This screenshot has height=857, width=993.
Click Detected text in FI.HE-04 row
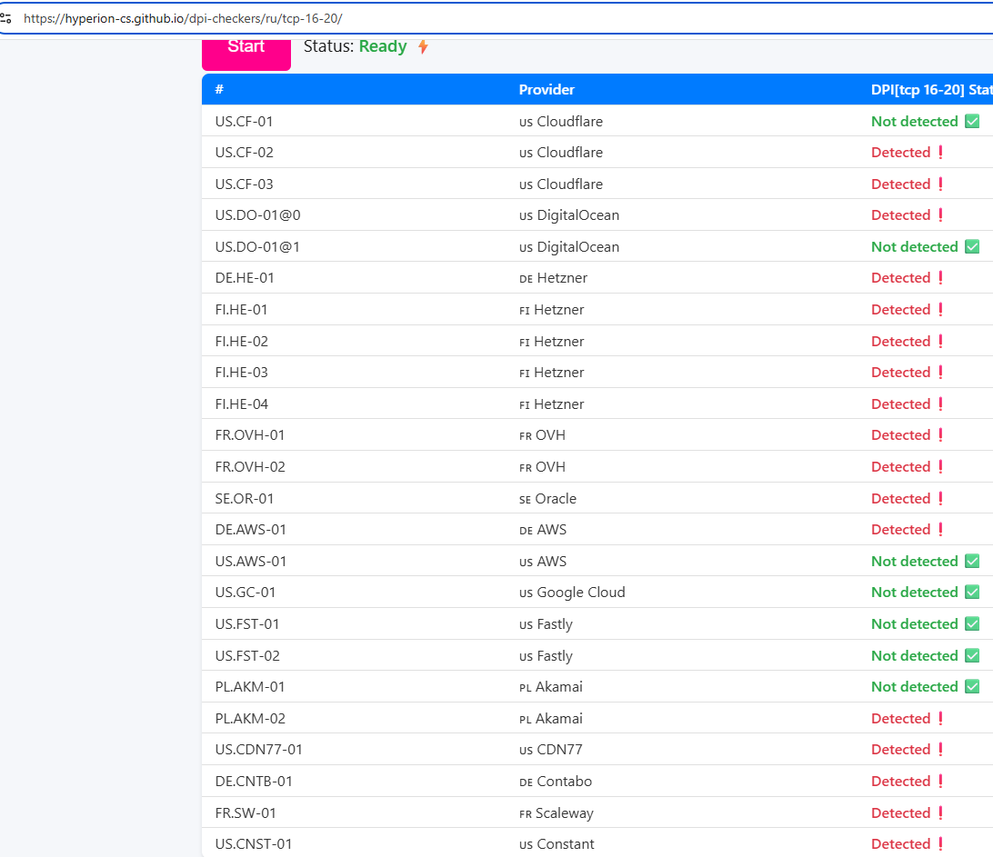[x=900, y=404]
